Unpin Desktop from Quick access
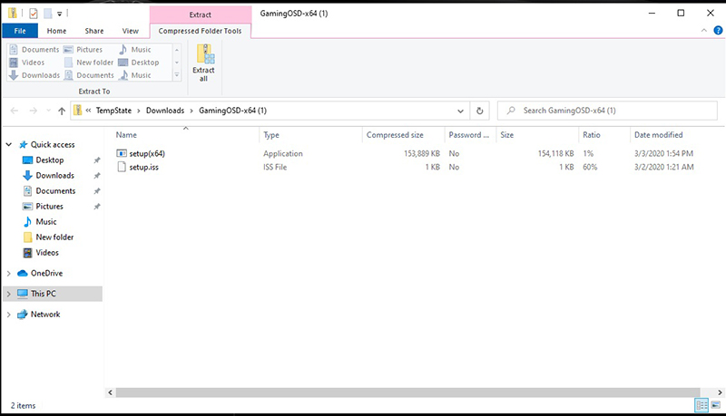Screen dimensions: 726x416 (97, 160)
